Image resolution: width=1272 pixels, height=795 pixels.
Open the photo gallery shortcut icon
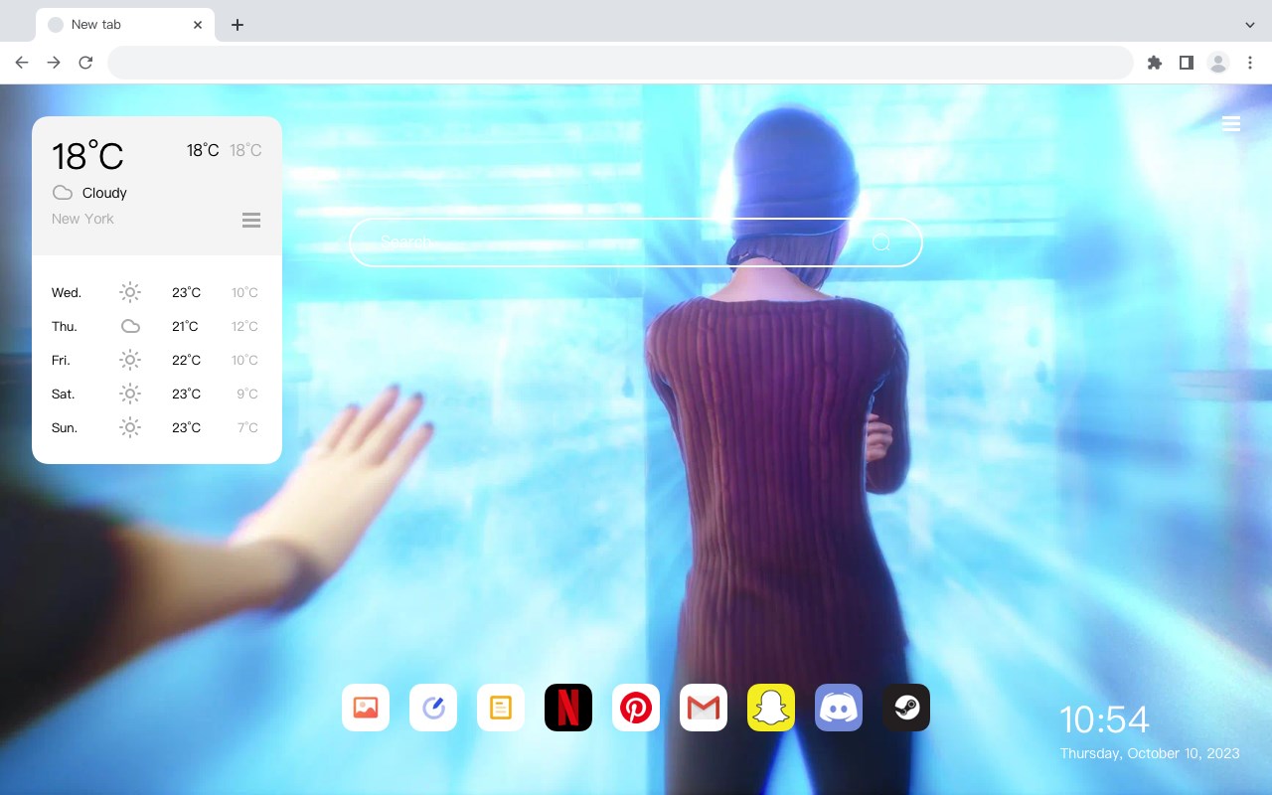click(x=366, y=708)
